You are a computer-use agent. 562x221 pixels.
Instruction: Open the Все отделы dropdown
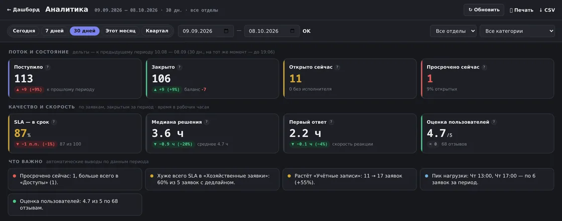coord(454,31)
